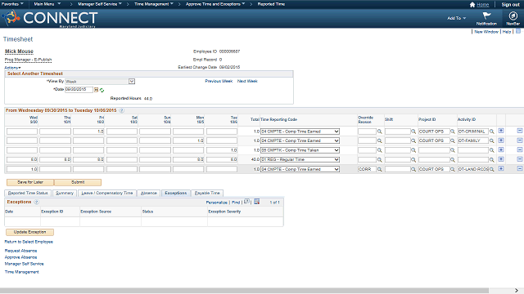
Task: Open the Add To dropdown in header
Action: pos(457,18)
